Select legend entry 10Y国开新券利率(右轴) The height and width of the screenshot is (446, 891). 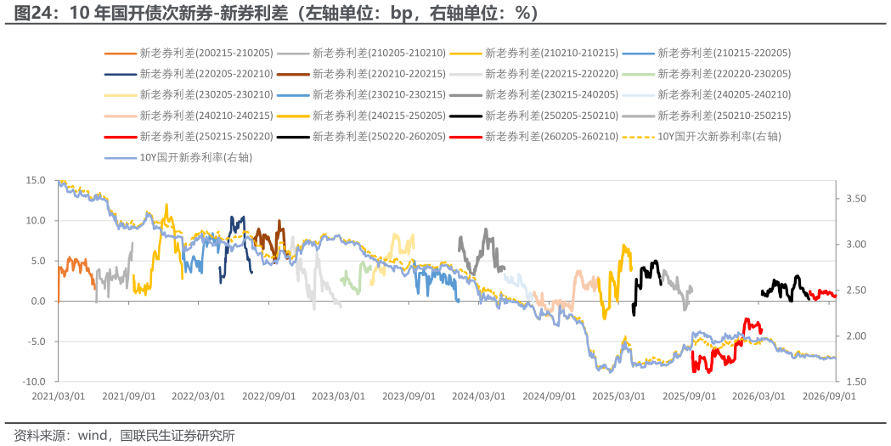coord(178,158)
